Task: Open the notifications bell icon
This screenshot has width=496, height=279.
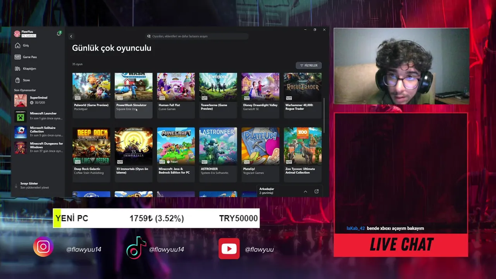Action: pos(59,34)
